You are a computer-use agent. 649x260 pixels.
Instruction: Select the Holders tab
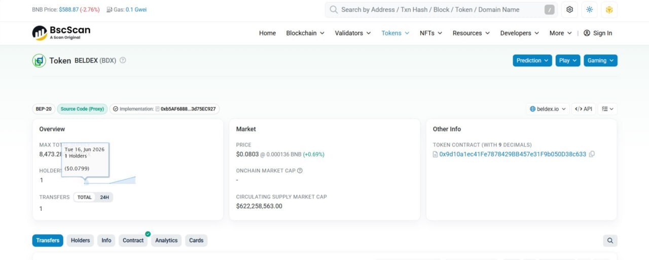[x=80, y=241]
